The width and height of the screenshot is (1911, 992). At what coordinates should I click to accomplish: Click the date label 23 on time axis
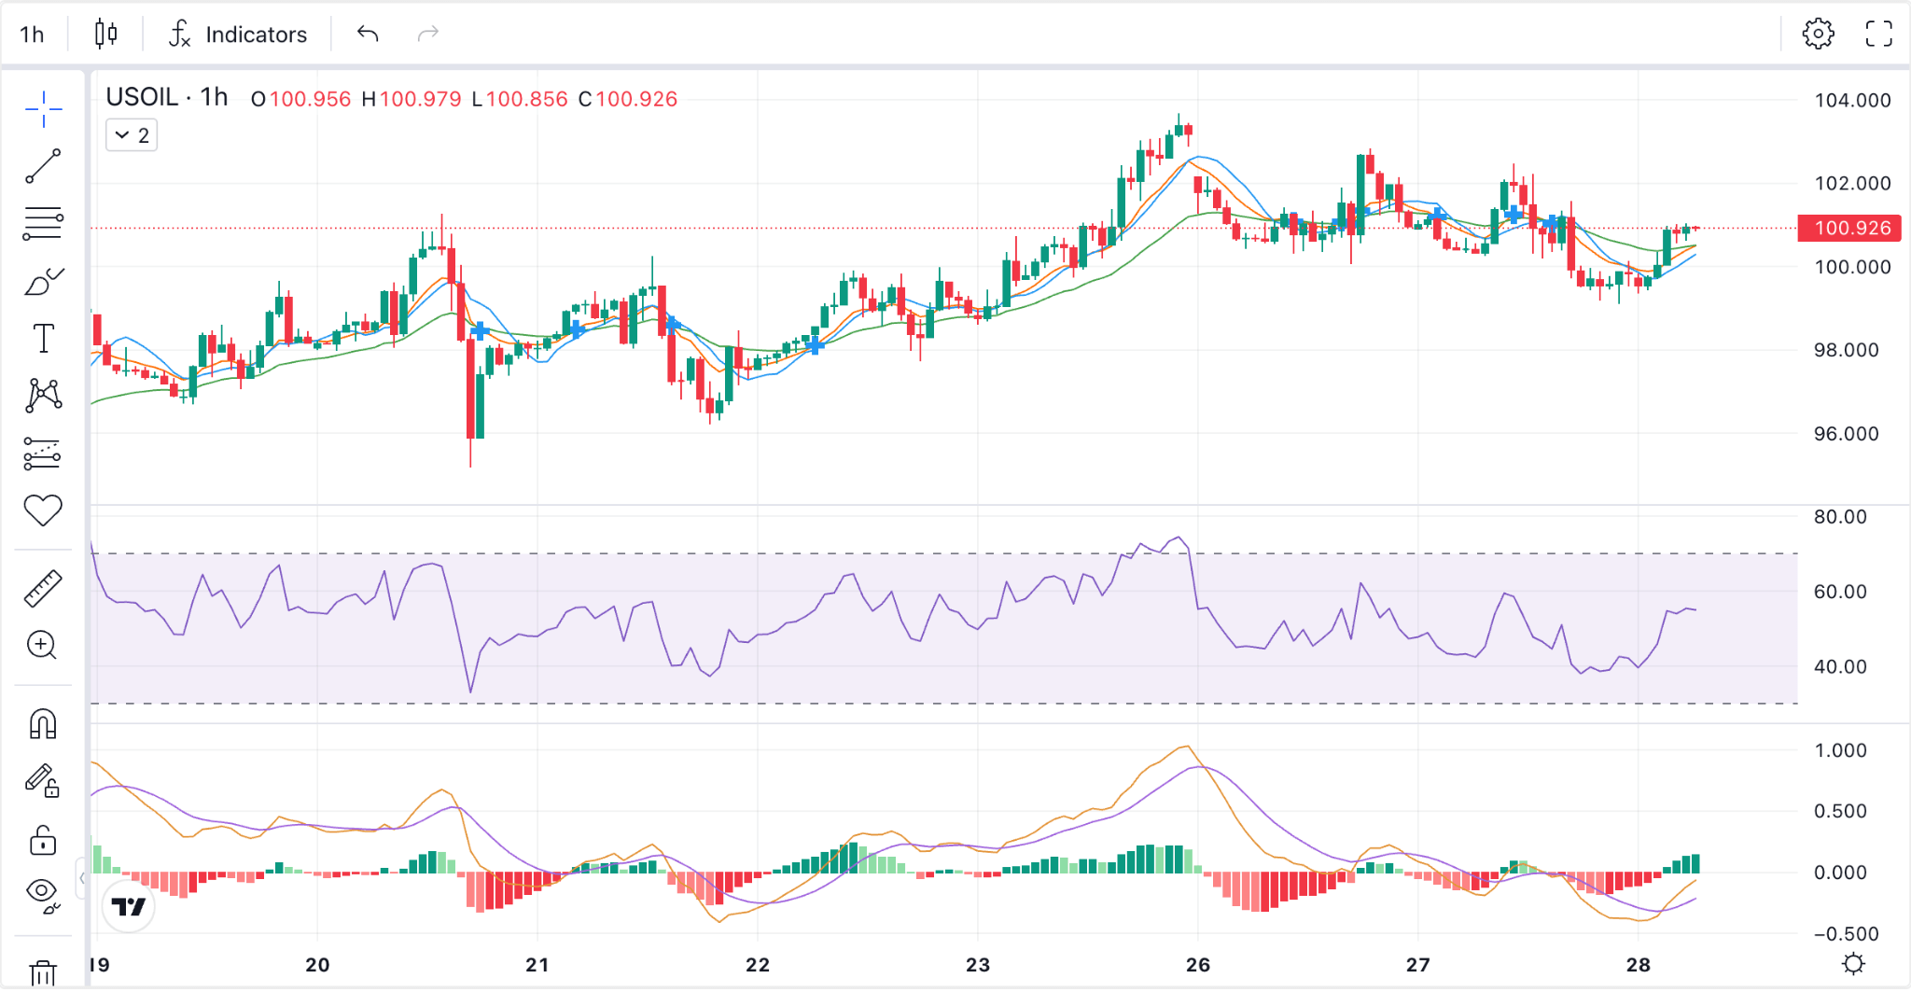[x=978, y=965]
